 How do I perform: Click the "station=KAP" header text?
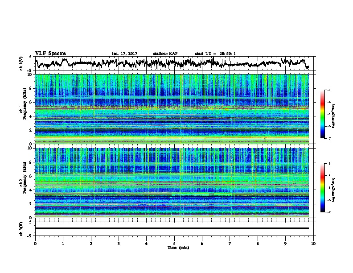coord(165,54)
